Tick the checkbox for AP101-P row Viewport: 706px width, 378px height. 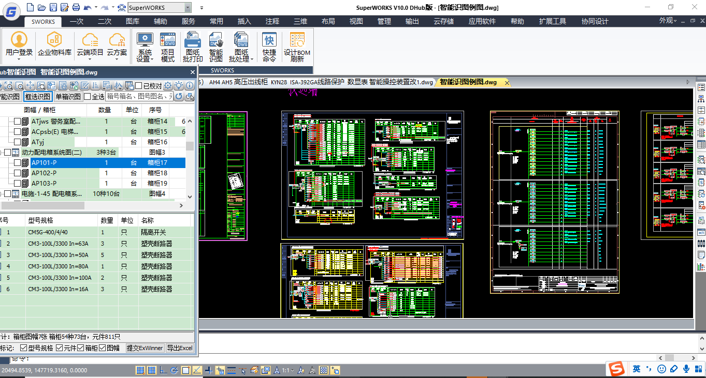click(18, 163)
